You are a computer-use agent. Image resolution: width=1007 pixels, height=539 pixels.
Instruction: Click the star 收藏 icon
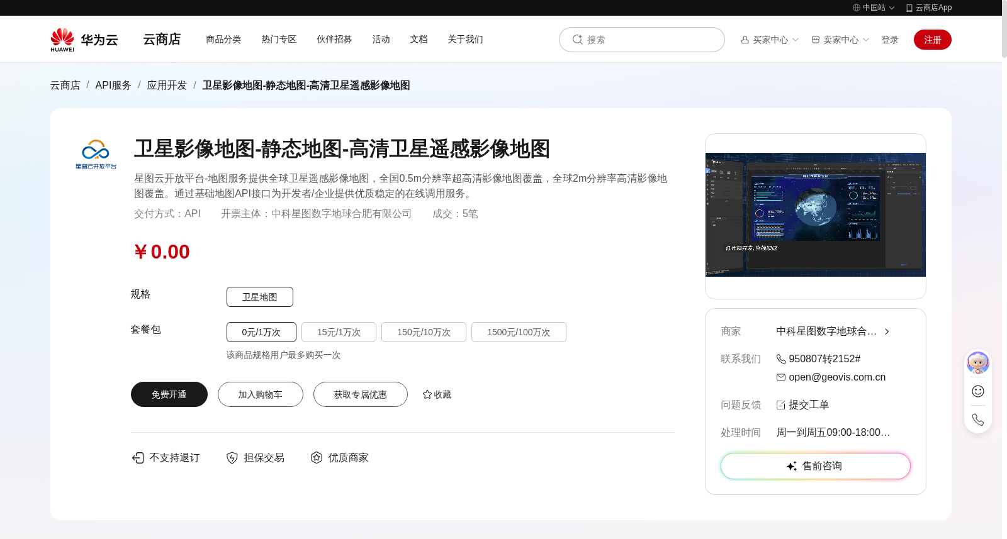(427, 394)
